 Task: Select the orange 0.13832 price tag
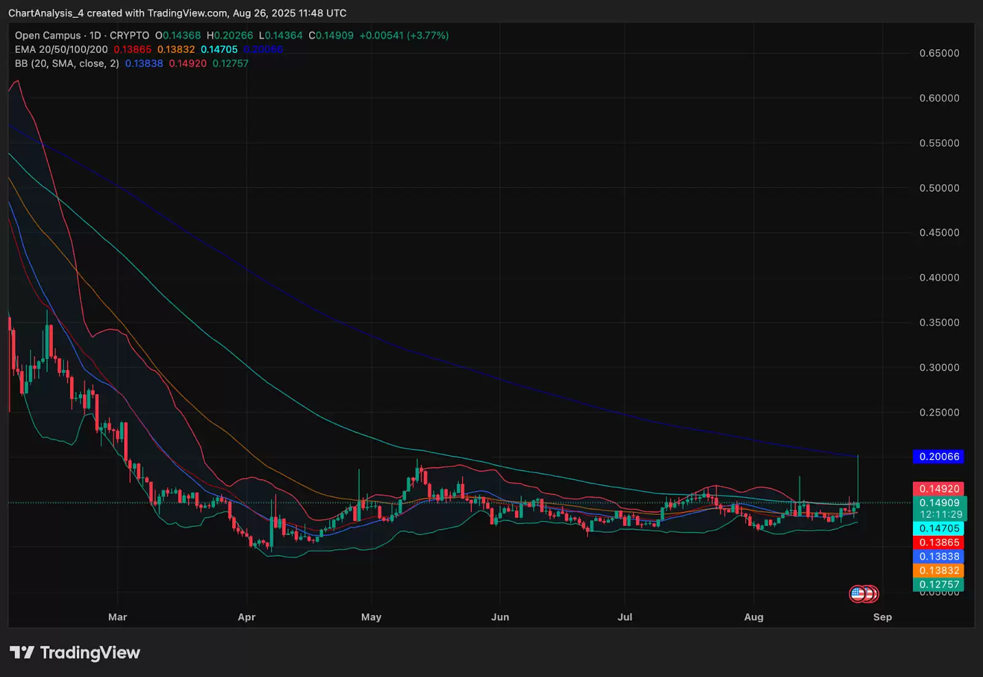click(938, 571)
